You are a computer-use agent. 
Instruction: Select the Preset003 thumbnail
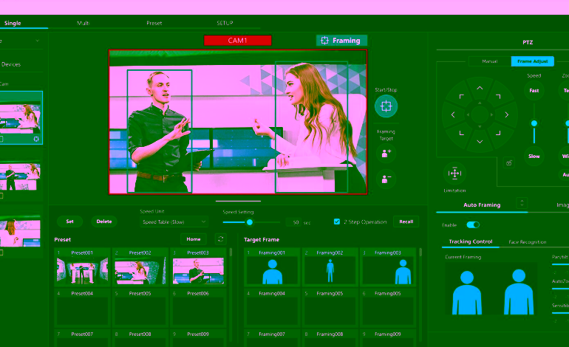click(198, 267)
